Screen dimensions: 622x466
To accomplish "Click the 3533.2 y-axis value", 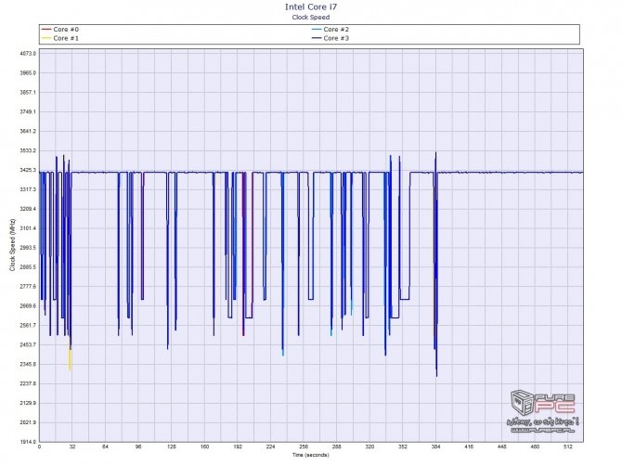I will (x=28, y=150).
